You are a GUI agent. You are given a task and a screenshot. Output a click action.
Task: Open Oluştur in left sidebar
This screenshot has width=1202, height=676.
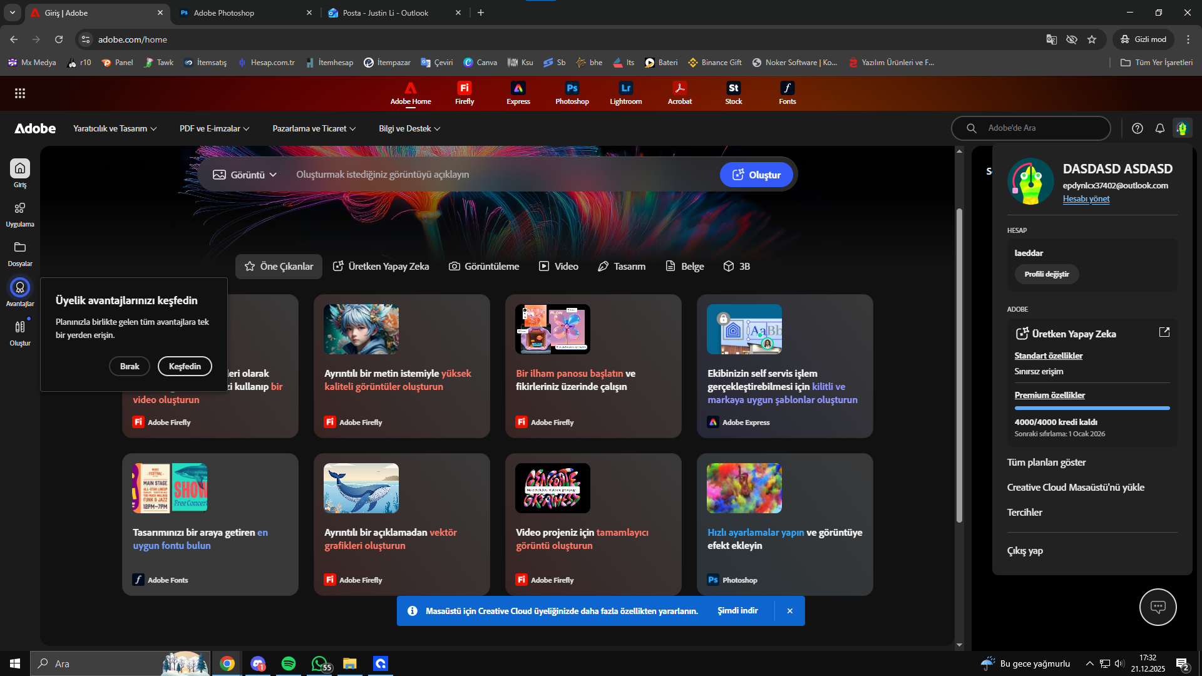point(20,332)
